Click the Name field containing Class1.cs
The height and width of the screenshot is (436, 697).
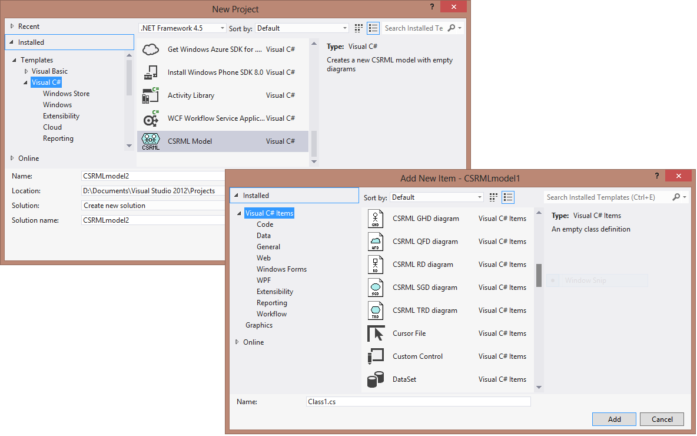pos(419,402)
